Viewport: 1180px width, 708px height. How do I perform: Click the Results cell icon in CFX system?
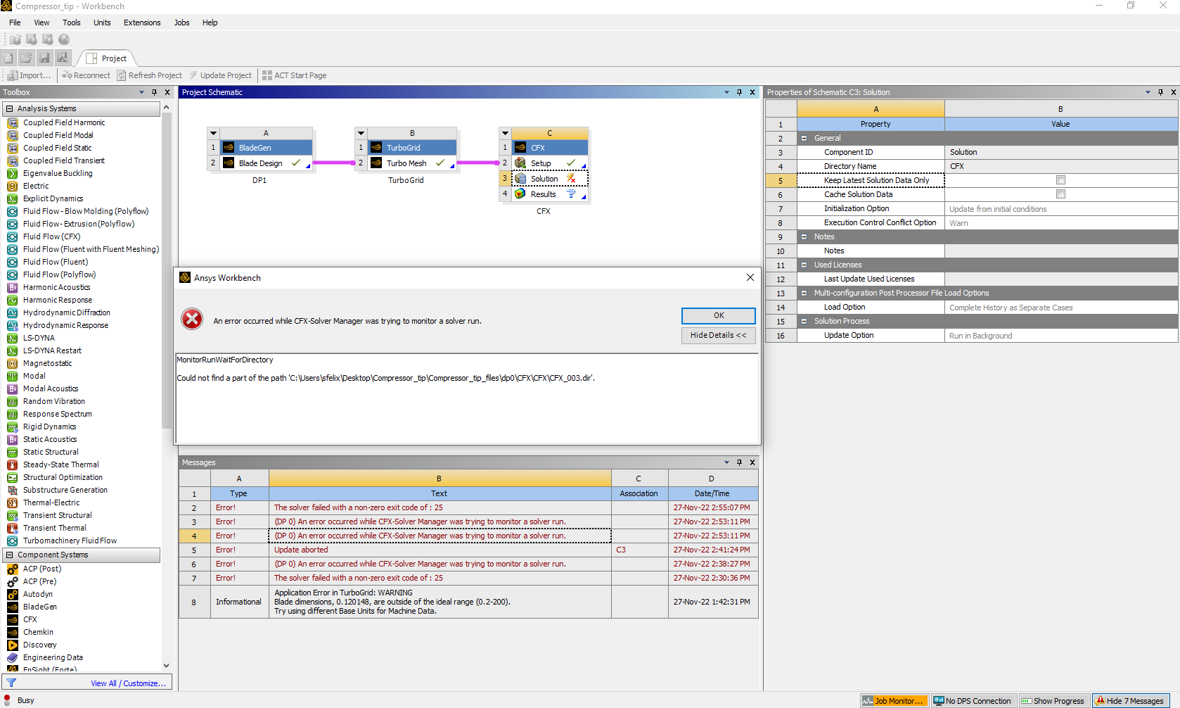tap(520, 194)
